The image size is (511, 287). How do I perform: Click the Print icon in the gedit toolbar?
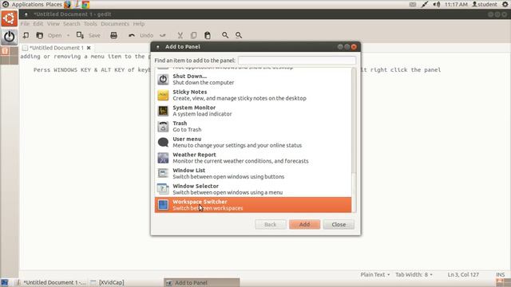click(x=113, y=35)
